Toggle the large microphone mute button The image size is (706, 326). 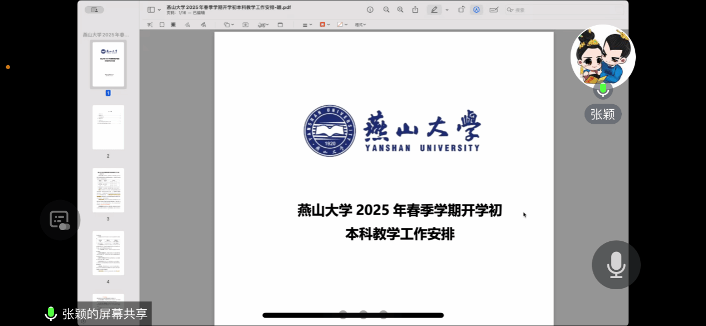tap(616, 265)
